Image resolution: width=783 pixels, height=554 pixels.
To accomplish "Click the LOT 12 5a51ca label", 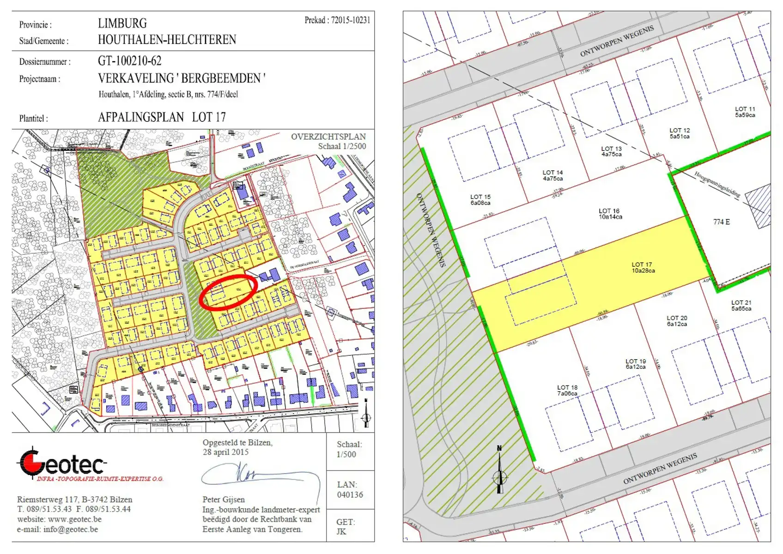I will point(680,133).
